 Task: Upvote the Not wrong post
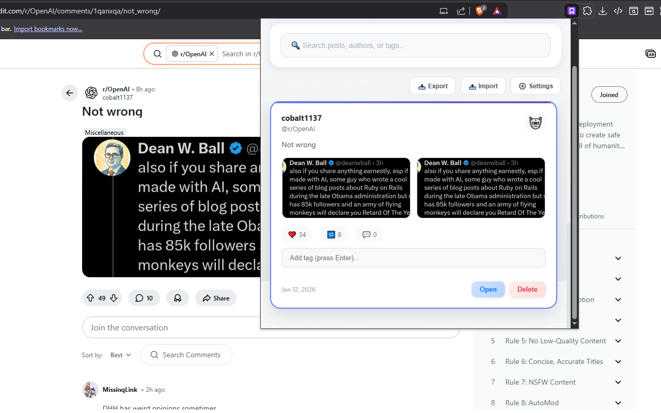click(x=90, y=298)
